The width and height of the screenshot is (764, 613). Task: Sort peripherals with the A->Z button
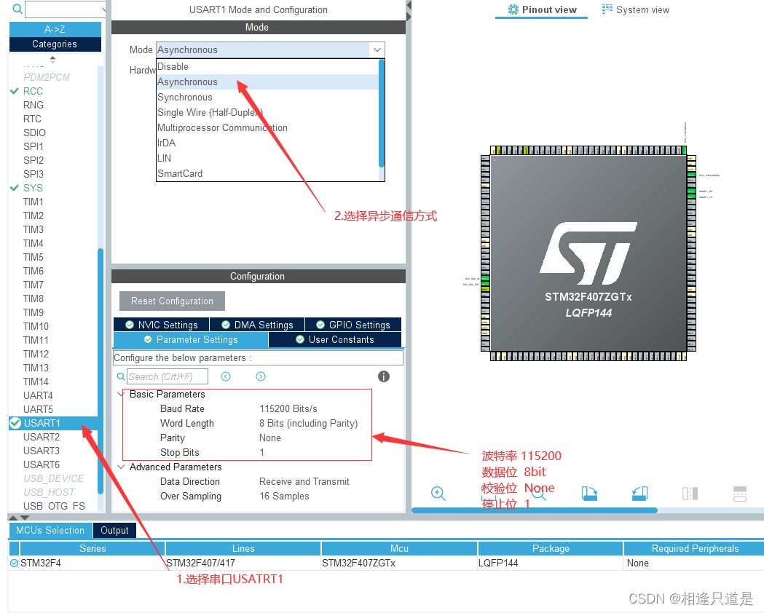55,29
